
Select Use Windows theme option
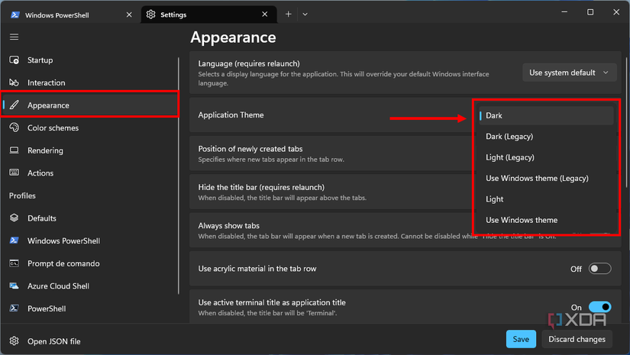(522, 220)
